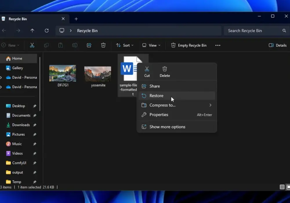Image resolution: width=290 pixels, height=203 pixels.
Task: Choose Cut in the context menu
Action: pyautogui.click(x=147, y=72)
